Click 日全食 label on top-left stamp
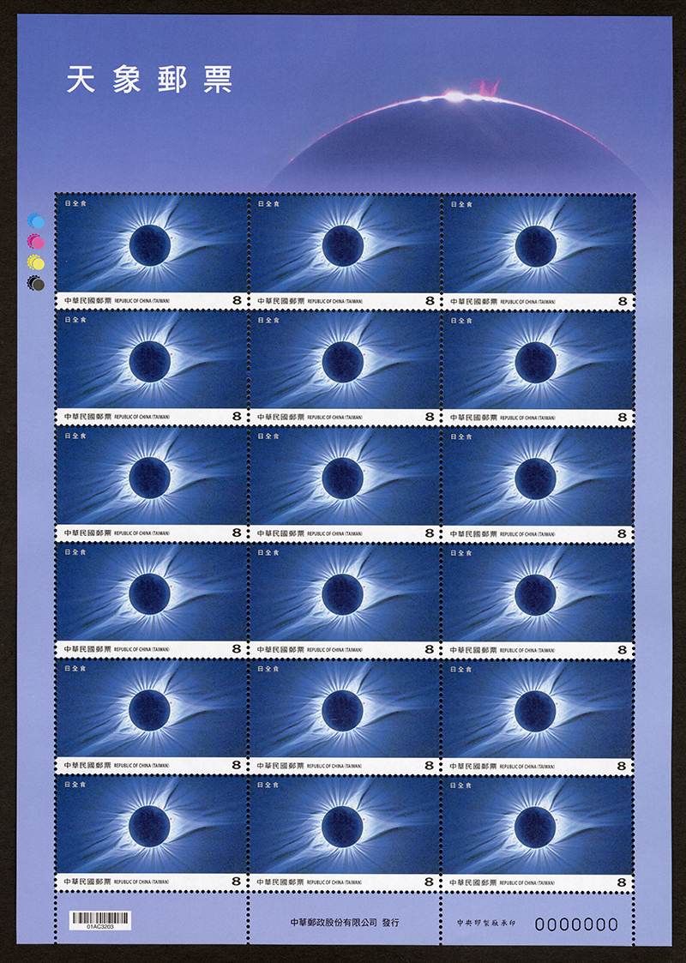Image resolution: width=686 pixels, height=963 pixels. [x=75, y=203]
